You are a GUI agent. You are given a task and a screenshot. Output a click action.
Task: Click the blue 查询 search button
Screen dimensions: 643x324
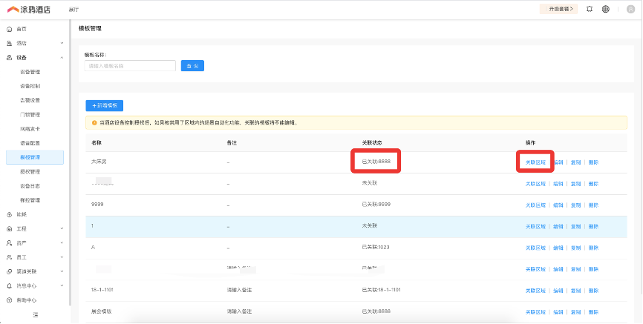click(192, 66)
